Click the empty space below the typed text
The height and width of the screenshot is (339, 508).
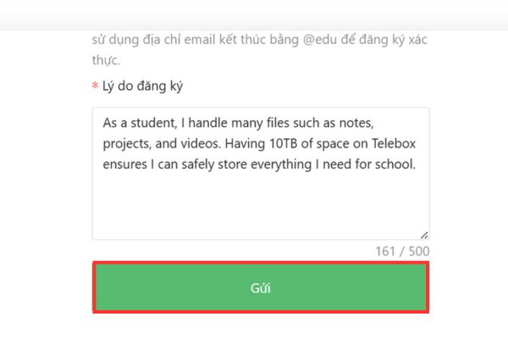261,208
